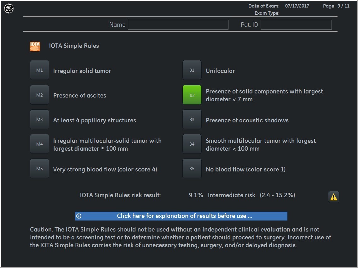Click the Page 9 / 11 indicator
358x268 pixels.
tap(336, 6)
